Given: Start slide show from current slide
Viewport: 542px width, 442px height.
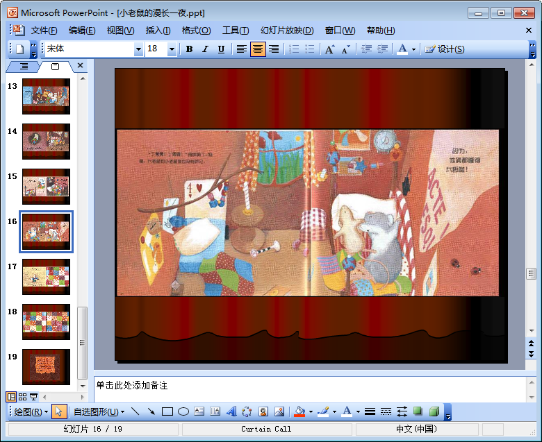Looking at the screenshot, I should pyautogui.click(x=33, y=397).
